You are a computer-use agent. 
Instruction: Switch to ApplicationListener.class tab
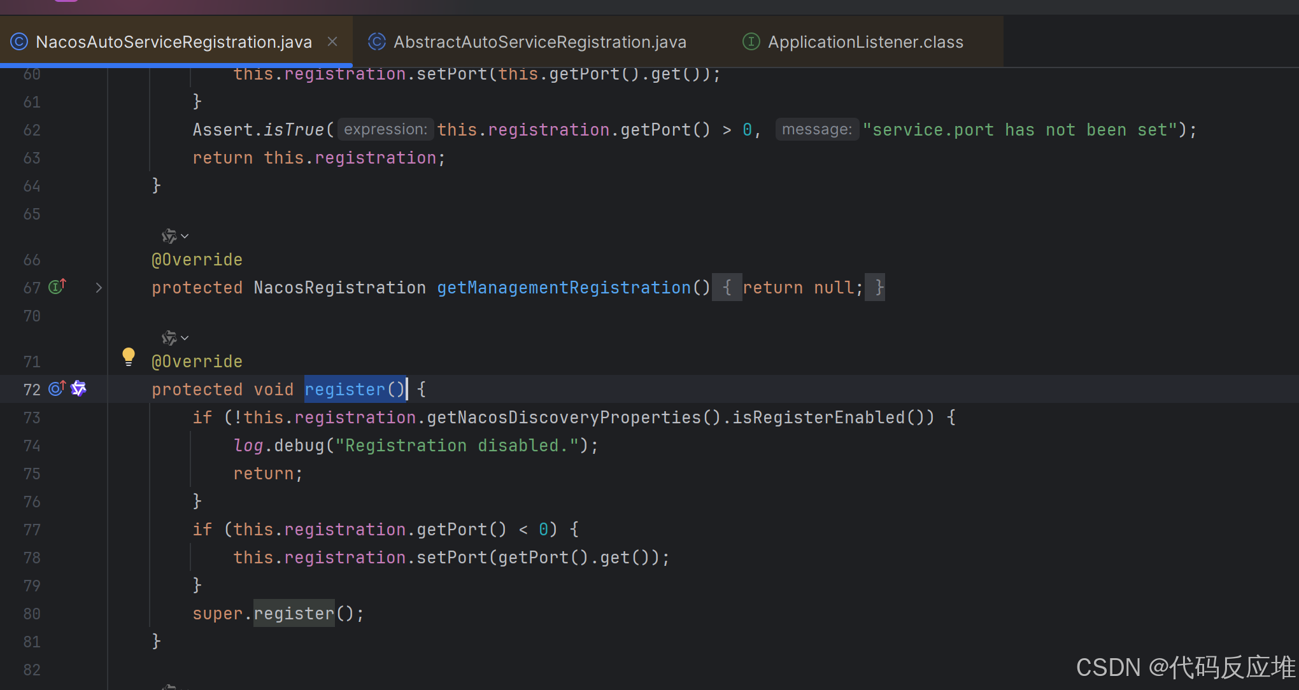click(x=865, y=42)
